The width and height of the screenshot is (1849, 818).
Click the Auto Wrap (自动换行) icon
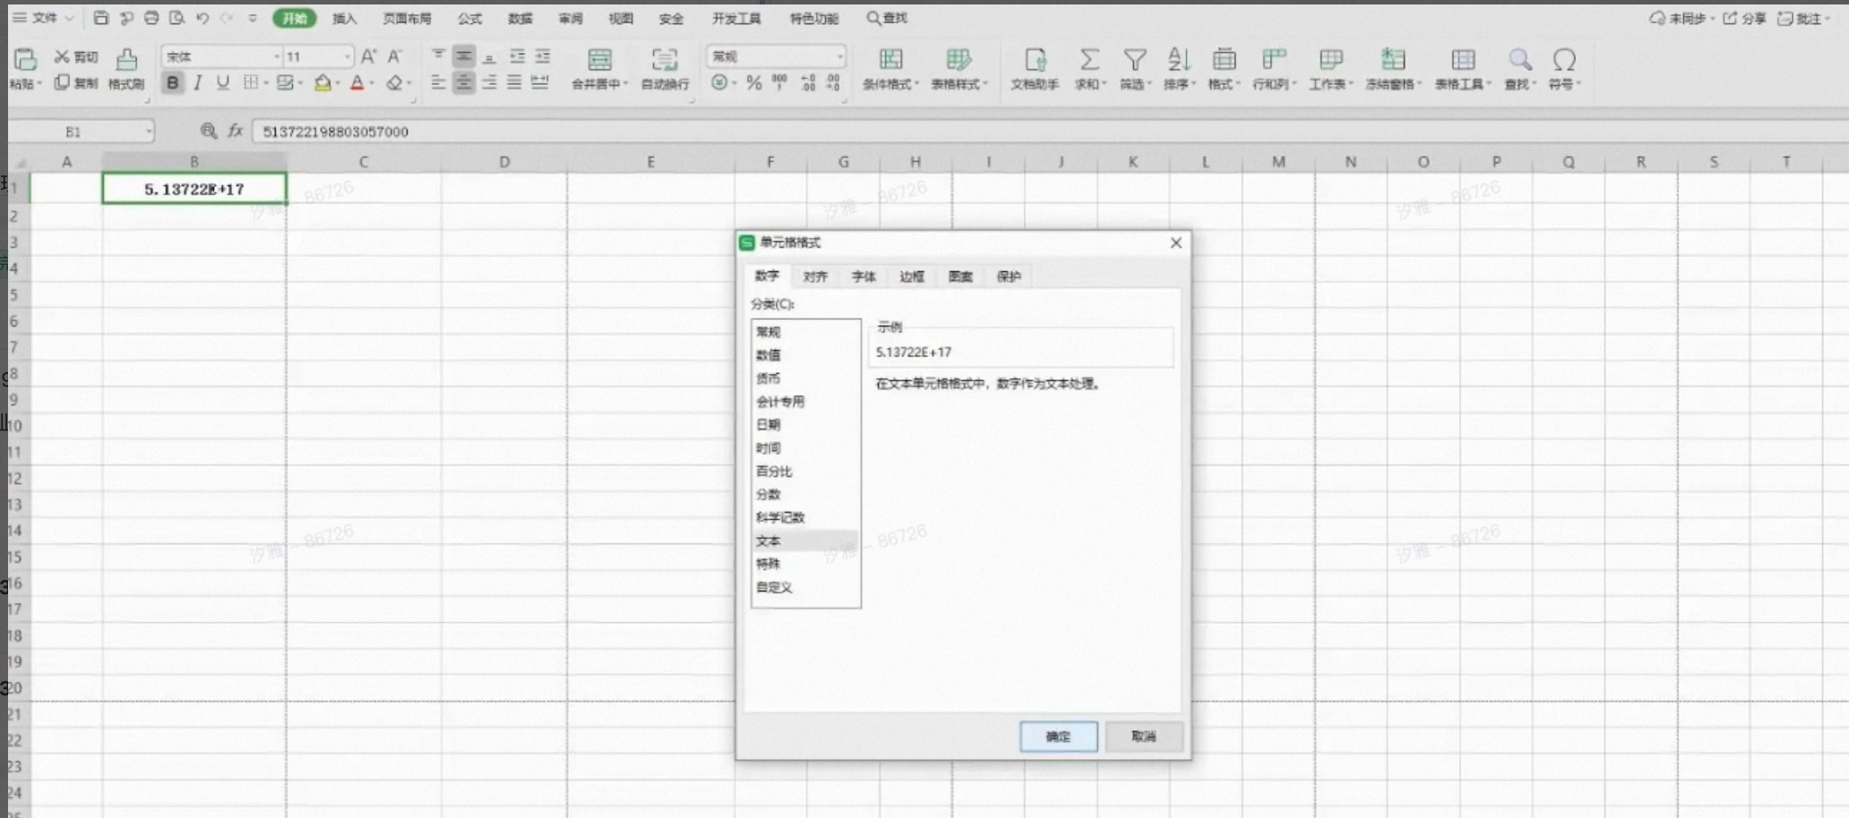665,60
